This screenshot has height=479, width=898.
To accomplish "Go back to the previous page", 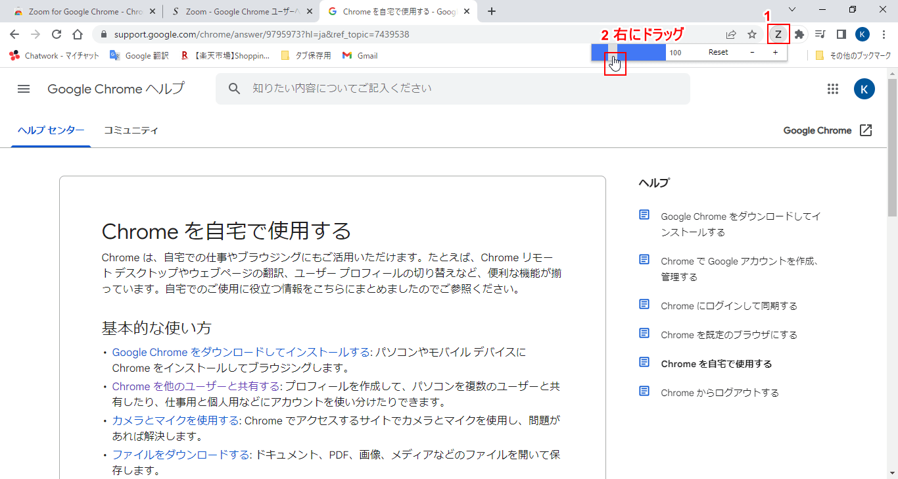I will point(14,34).
